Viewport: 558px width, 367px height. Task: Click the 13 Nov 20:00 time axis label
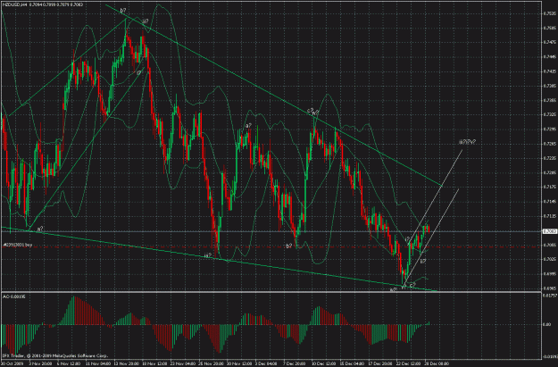coord(127,363)
